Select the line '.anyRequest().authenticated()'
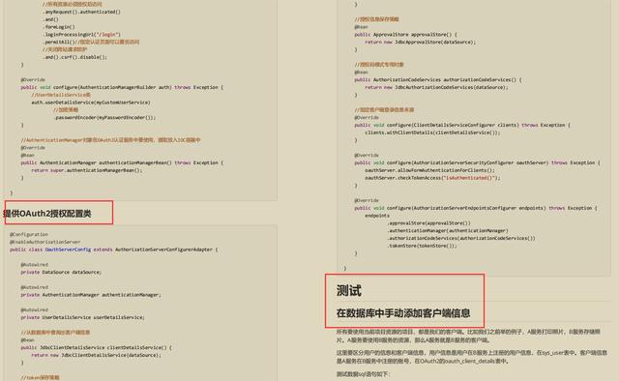The image size is (619, 381). 81,12
